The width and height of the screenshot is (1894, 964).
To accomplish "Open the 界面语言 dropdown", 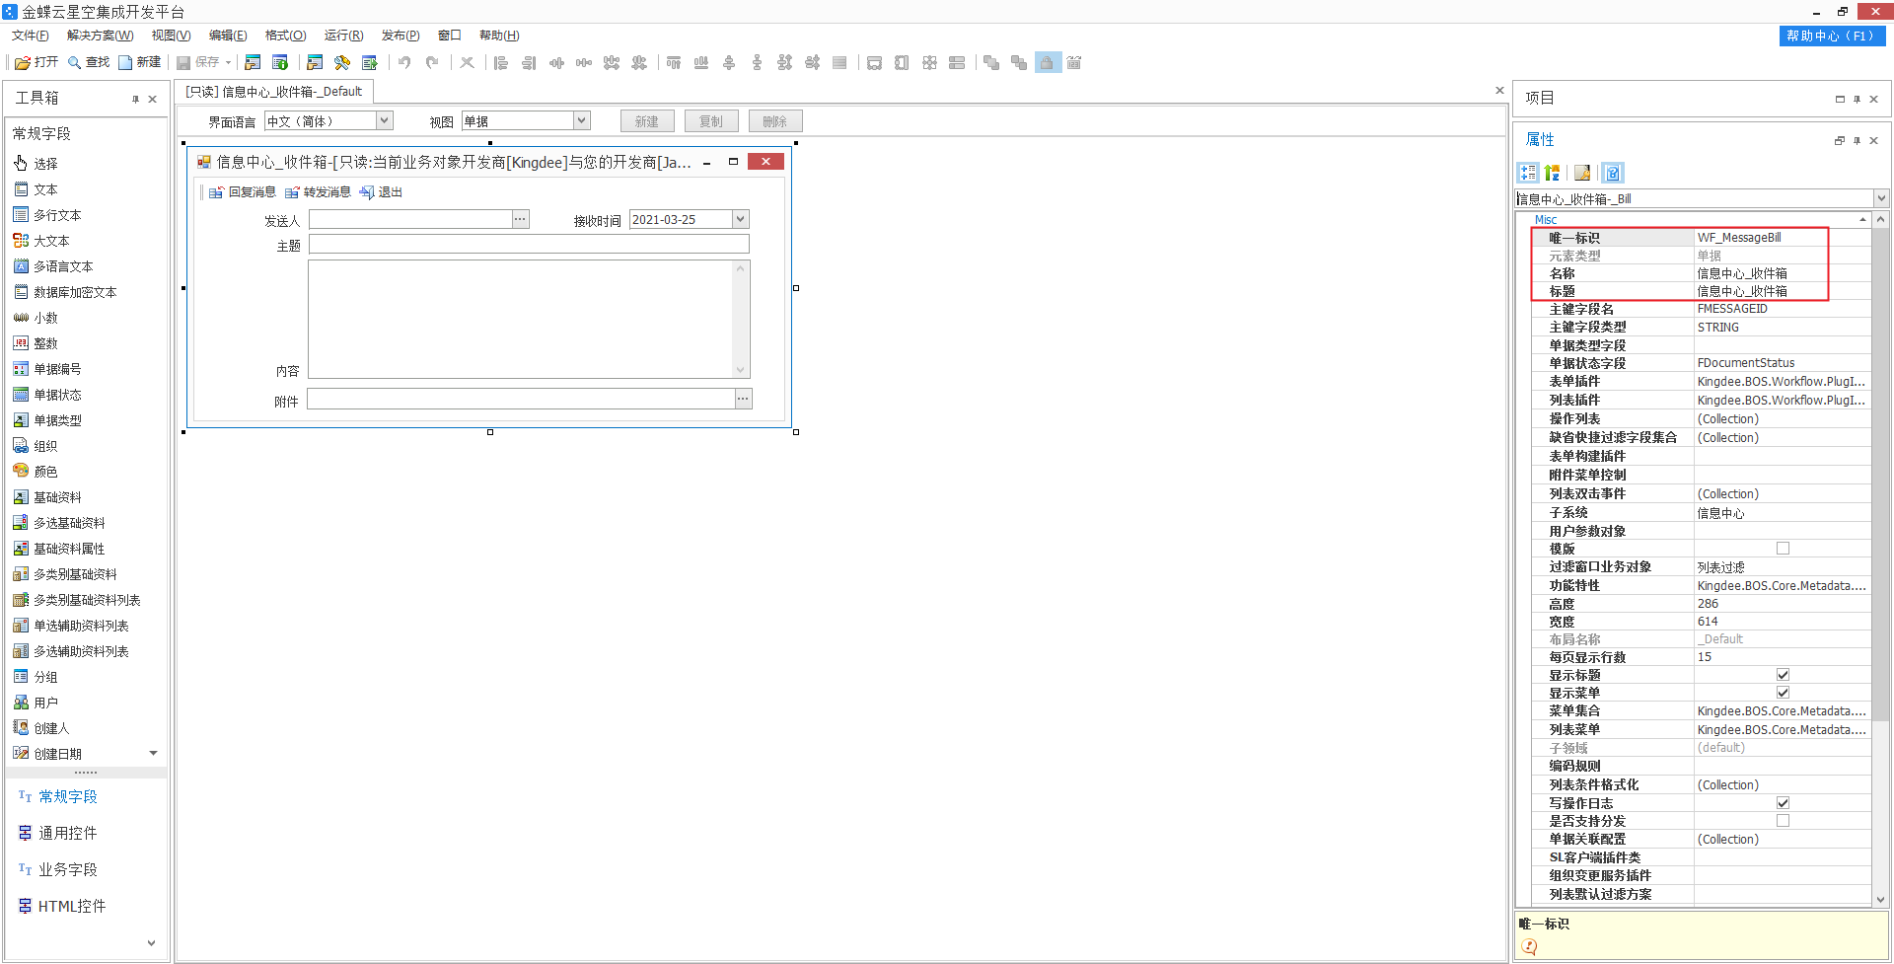I will (x=385, y=120).
